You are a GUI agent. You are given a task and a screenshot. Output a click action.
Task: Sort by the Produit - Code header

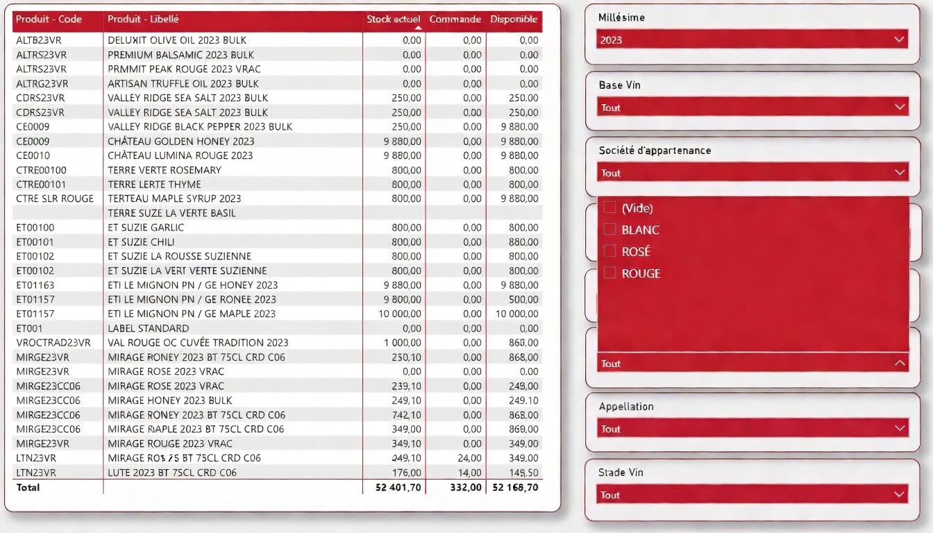click(x=49, y=19)
